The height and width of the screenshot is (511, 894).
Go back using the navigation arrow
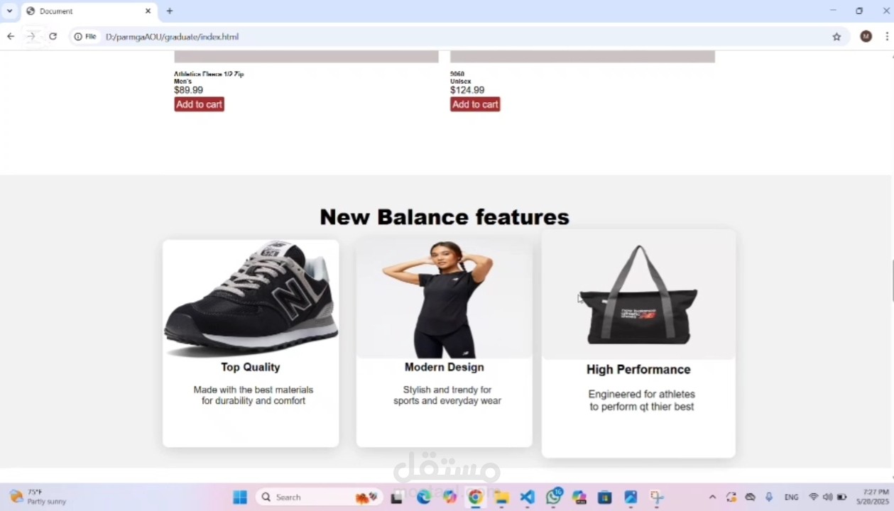tap(10, 36)
